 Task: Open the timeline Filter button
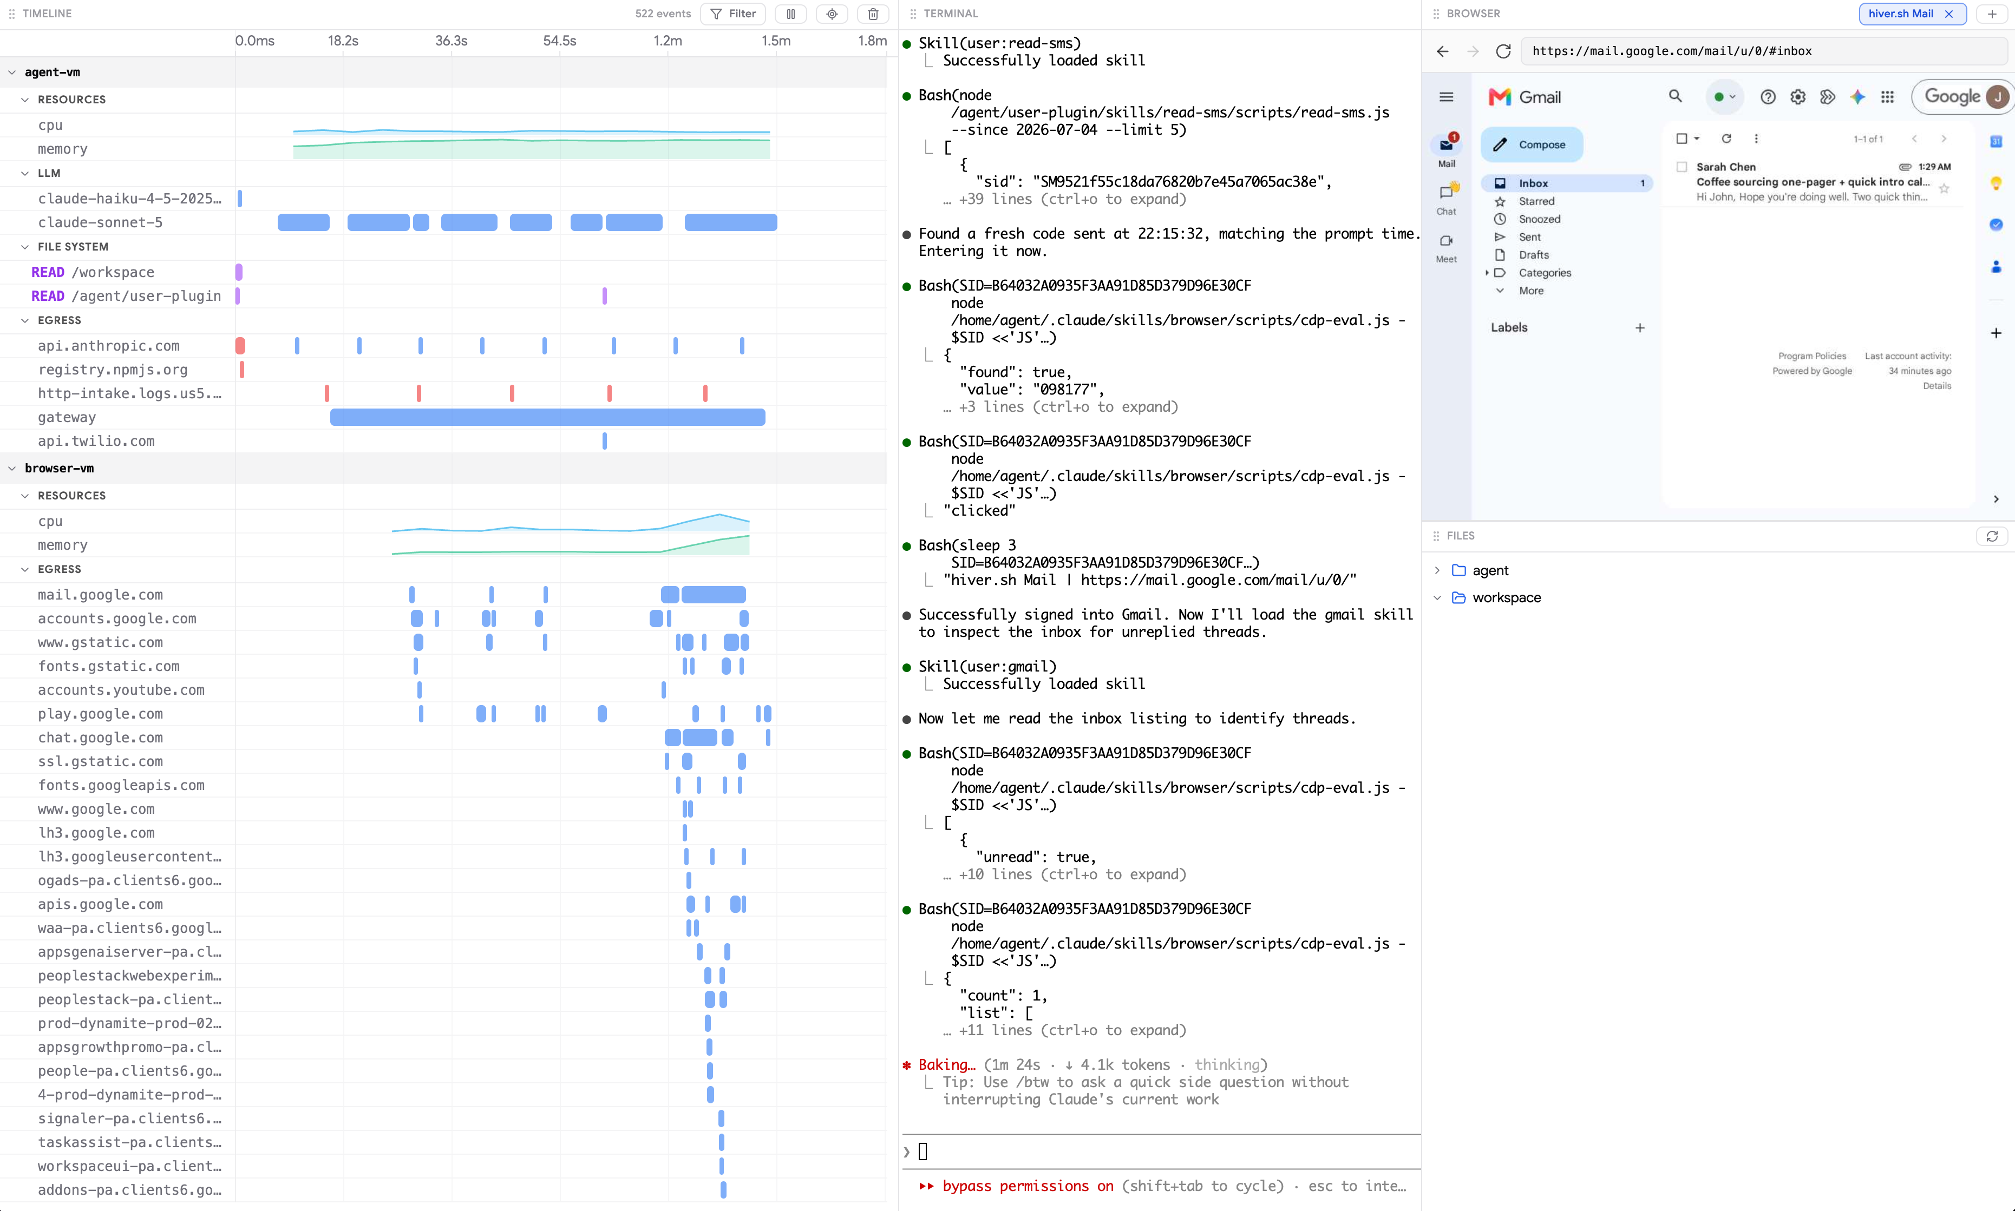coord(733,14)
